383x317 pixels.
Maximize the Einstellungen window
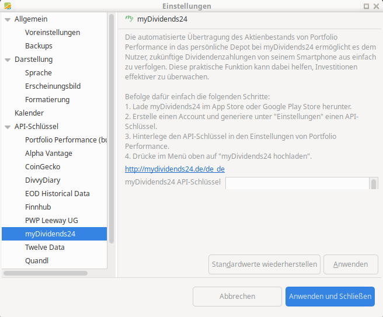(366, 6)
